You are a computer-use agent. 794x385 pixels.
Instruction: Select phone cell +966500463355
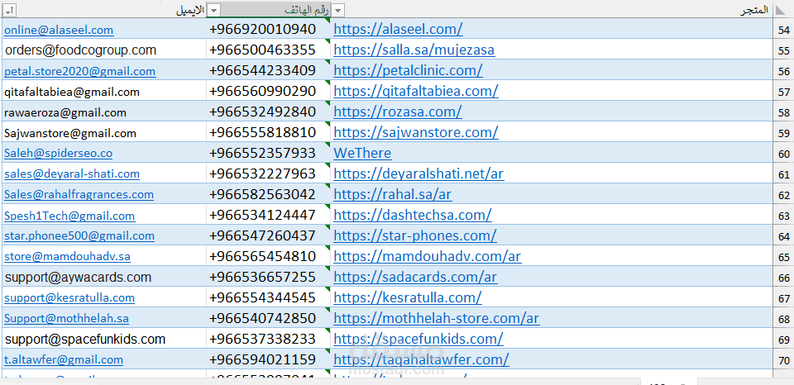tap(268, 50)
